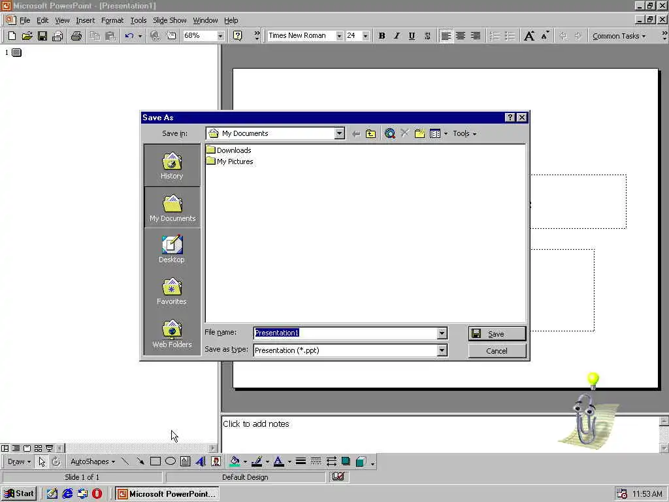The height and width of the screenshot is (502, 669).
Task: Click the Text Box tool icon
Action: [185, 461]
